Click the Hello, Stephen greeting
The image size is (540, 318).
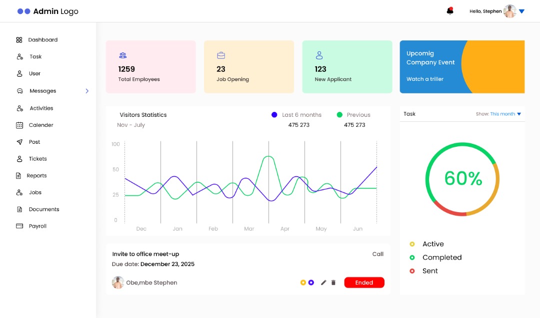(485, 11)
